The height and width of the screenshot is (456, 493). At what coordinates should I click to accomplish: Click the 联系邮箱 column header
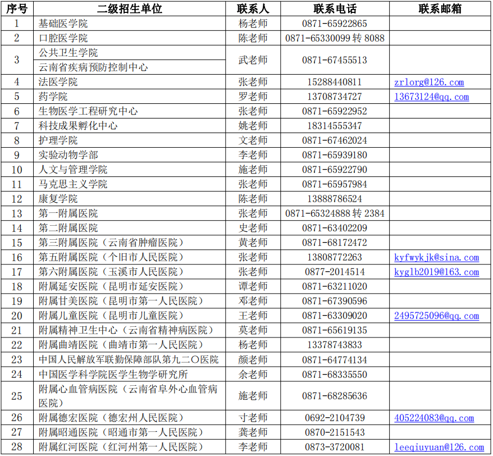point(440,8)
